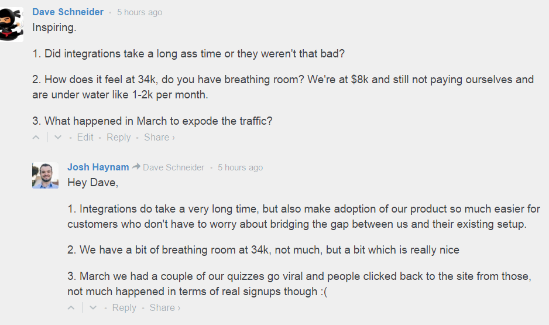Reply to Josh Haynam's comment

tap(124, 307)
